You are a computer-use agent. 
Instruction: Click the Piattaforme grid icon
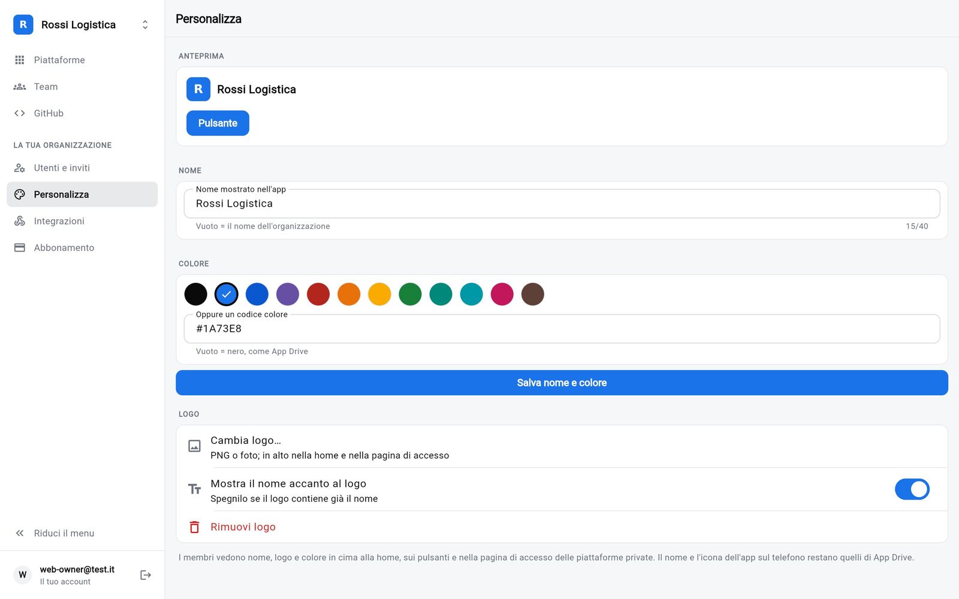click(20, 60)
